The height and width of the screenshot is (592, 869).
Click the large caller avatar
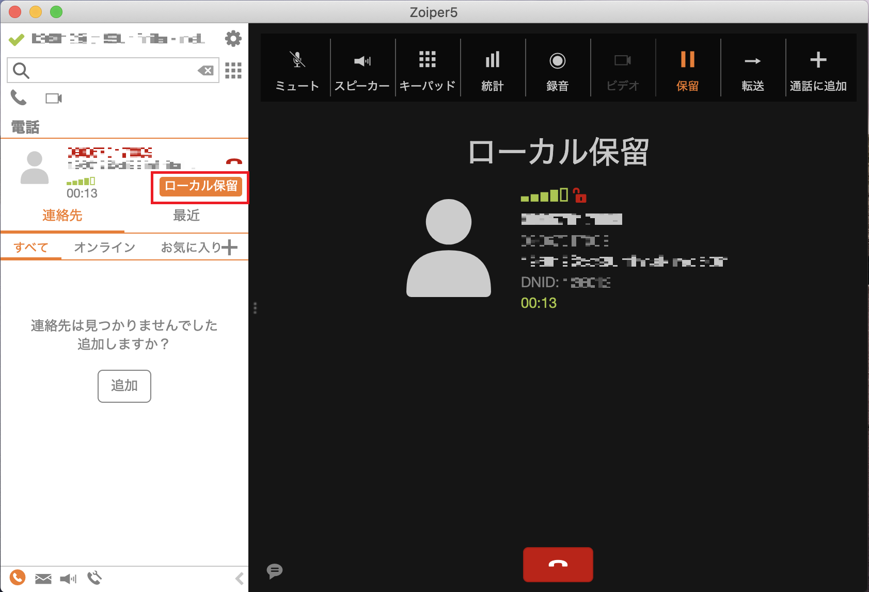[x=449, y=248]
